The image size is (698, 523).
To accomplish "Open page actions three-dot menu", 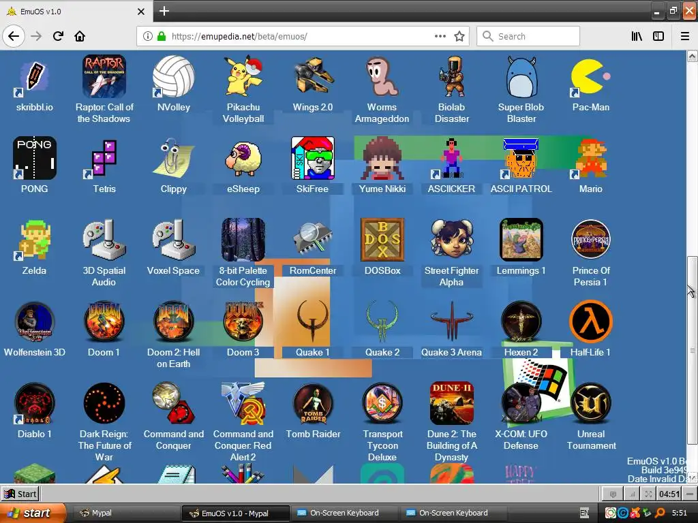I will [x=440, y=36].
